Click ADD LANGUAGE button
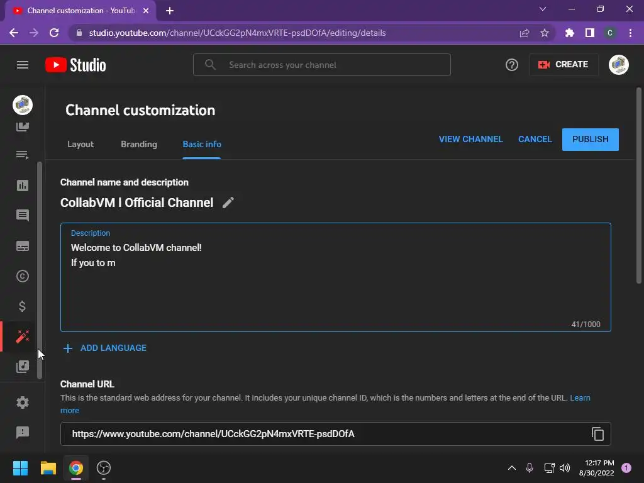The height and width of the screenshot is (483, 644). pyautogui.click(x=105, y=348)
